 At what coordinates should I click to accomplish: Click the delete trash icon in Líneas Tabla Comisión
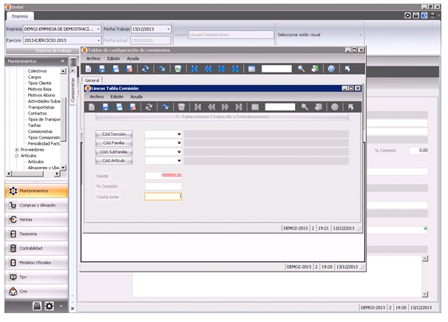(182, 106)
